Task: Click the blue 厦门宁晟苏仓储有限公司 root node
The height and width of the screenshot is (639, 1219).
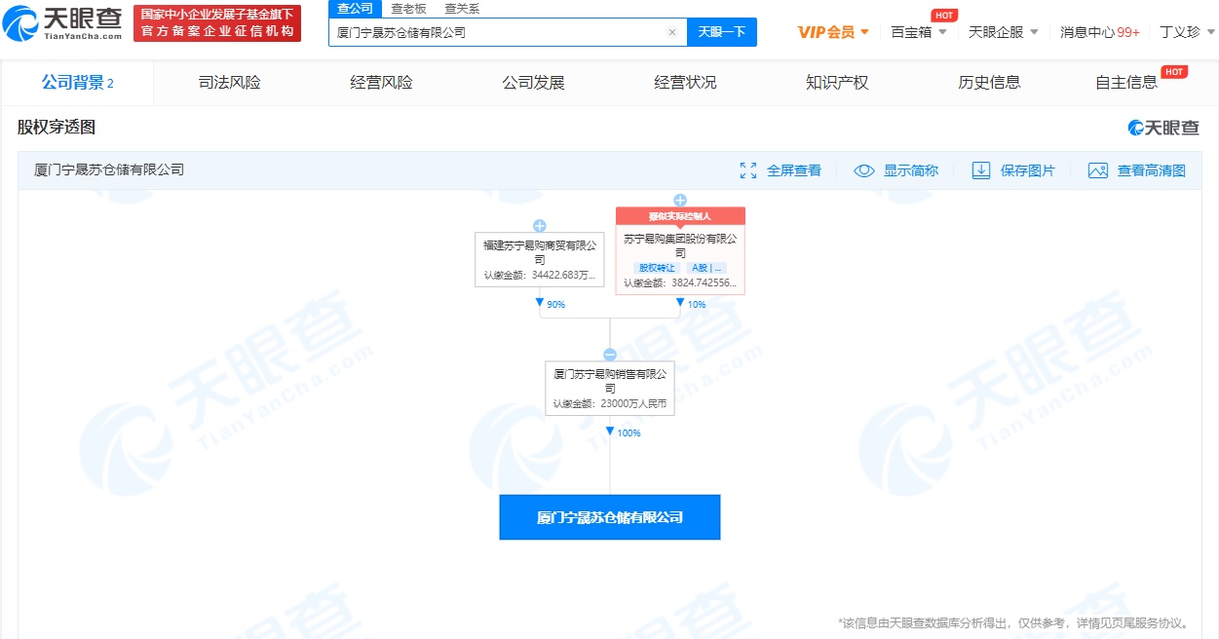Action: [x=610, y=517]
